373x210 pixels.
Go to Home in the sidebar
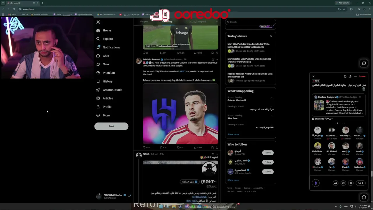104,30
